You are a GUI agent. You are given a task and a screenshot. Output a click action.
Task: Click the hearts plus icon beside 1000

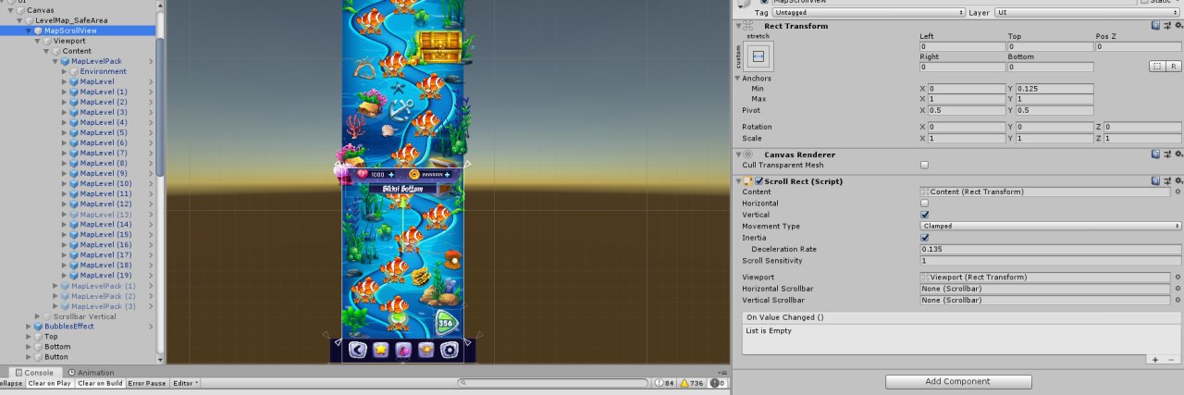click(390, 175)
